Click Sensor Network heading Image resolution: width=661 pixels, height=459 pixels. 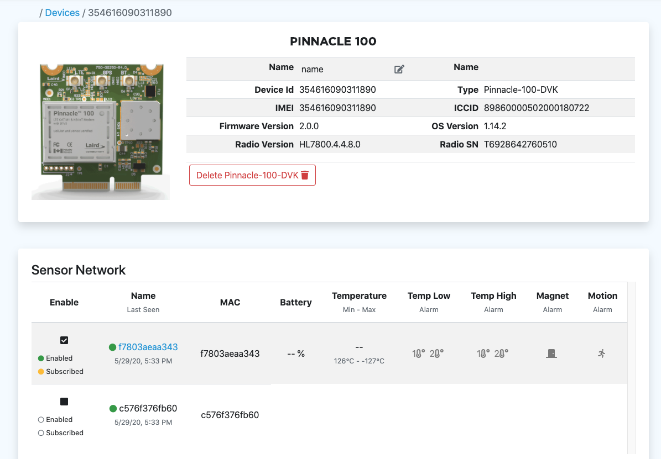point(79,270)
